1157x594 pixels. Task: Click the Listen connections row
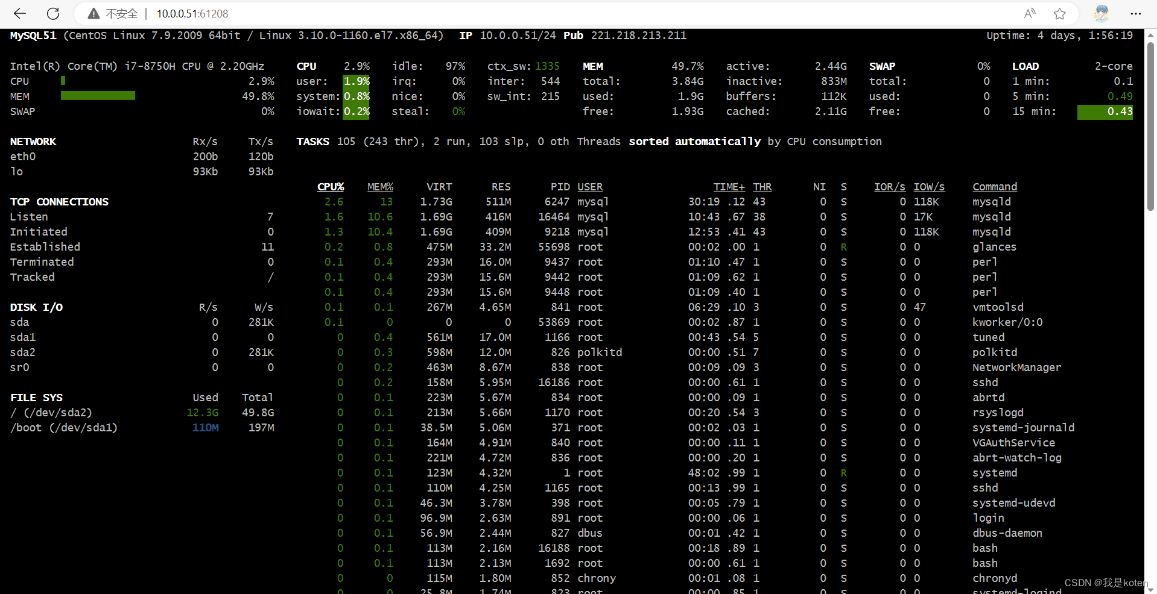(142, 217)
